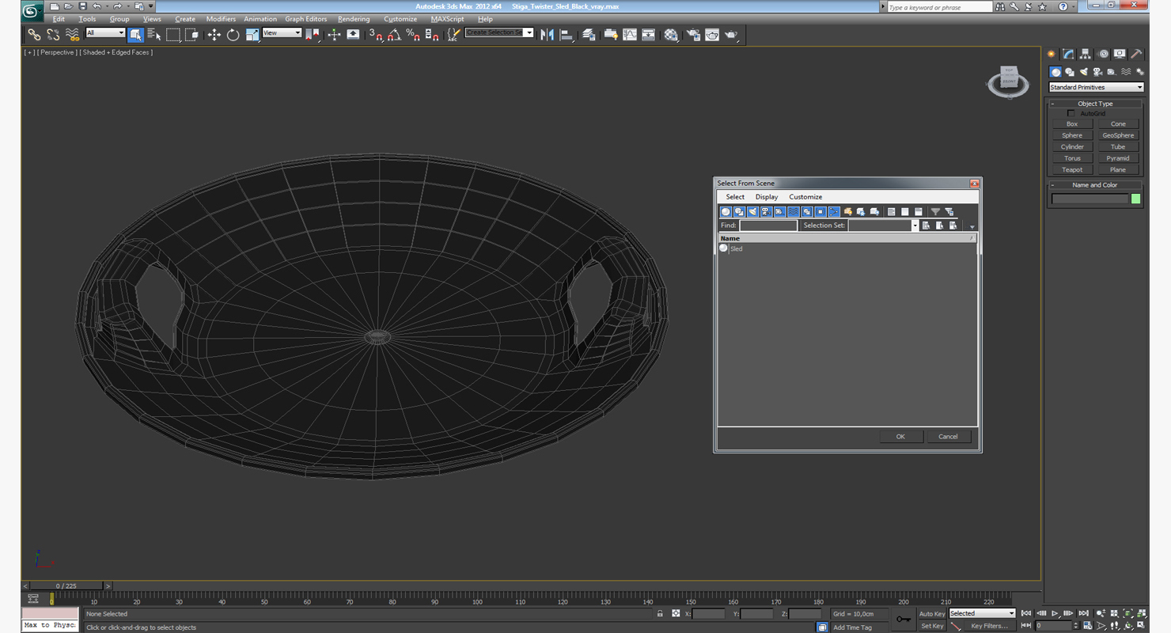Toggle Display Cameras filter in dialog
Viewport: 1171px width, 633px height.
coord(766,212)
